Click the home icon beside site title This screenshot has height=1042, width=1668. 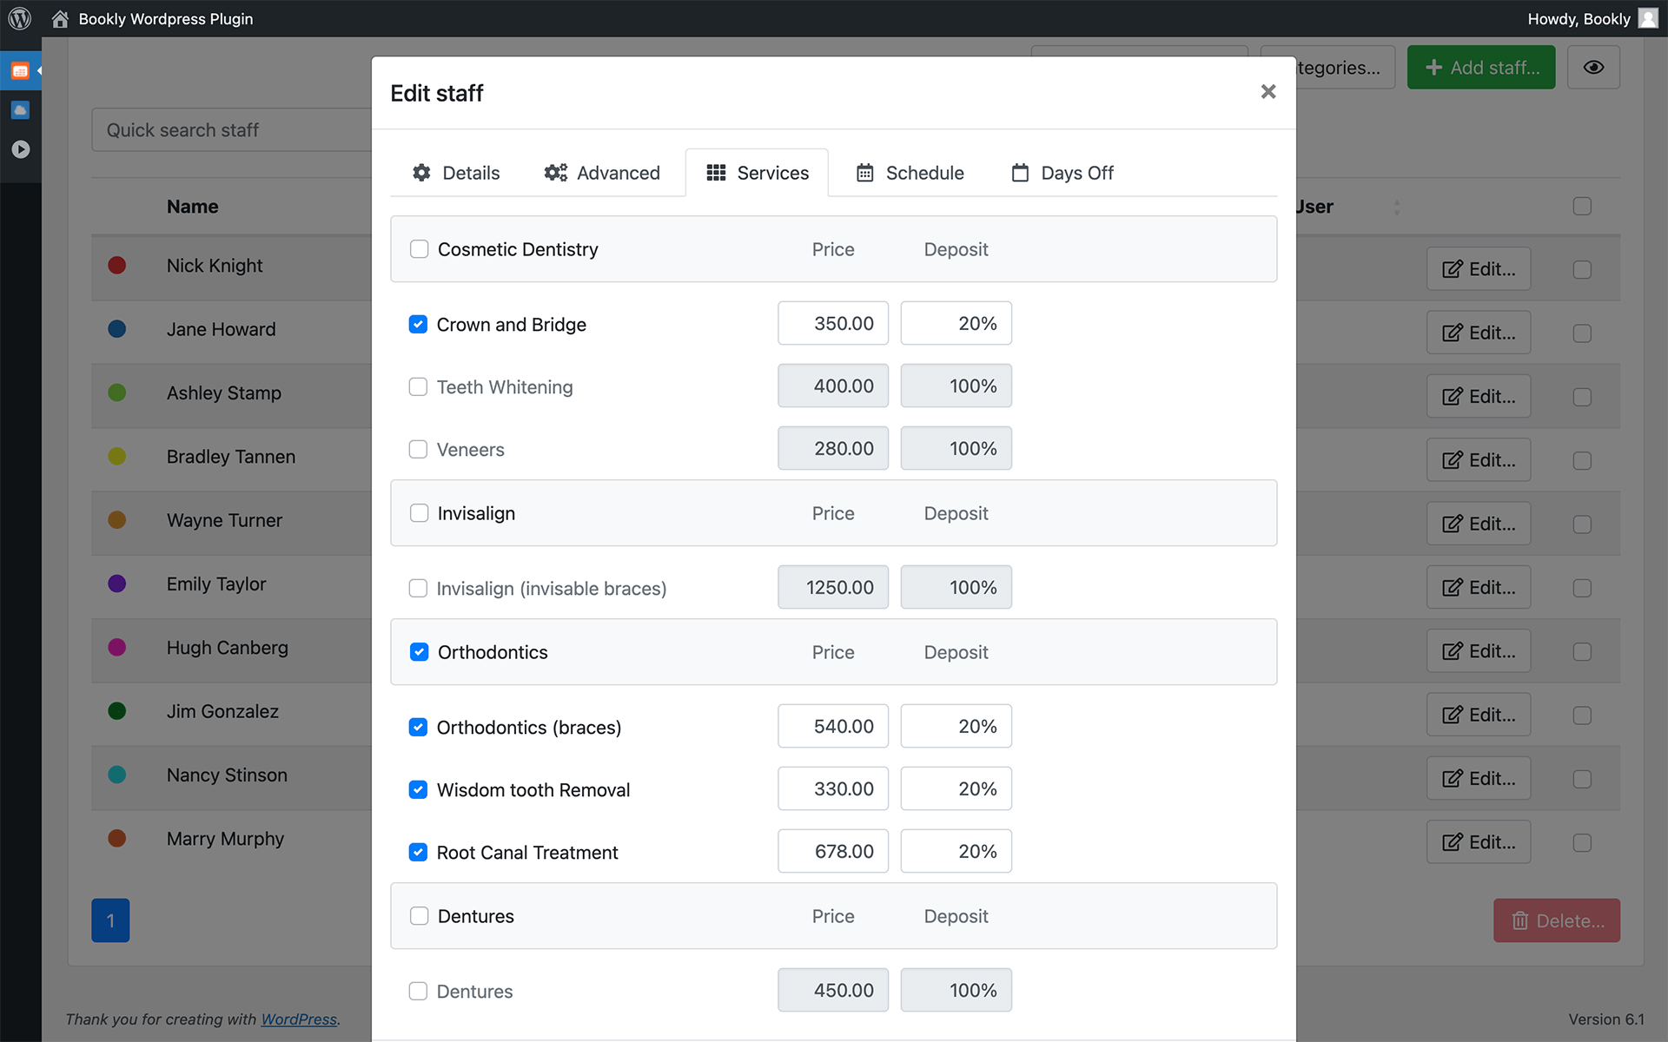click(60, 19)
